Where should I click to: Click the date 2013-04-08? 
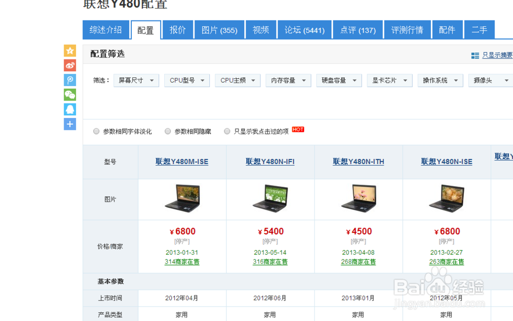(x=358, y=252)
